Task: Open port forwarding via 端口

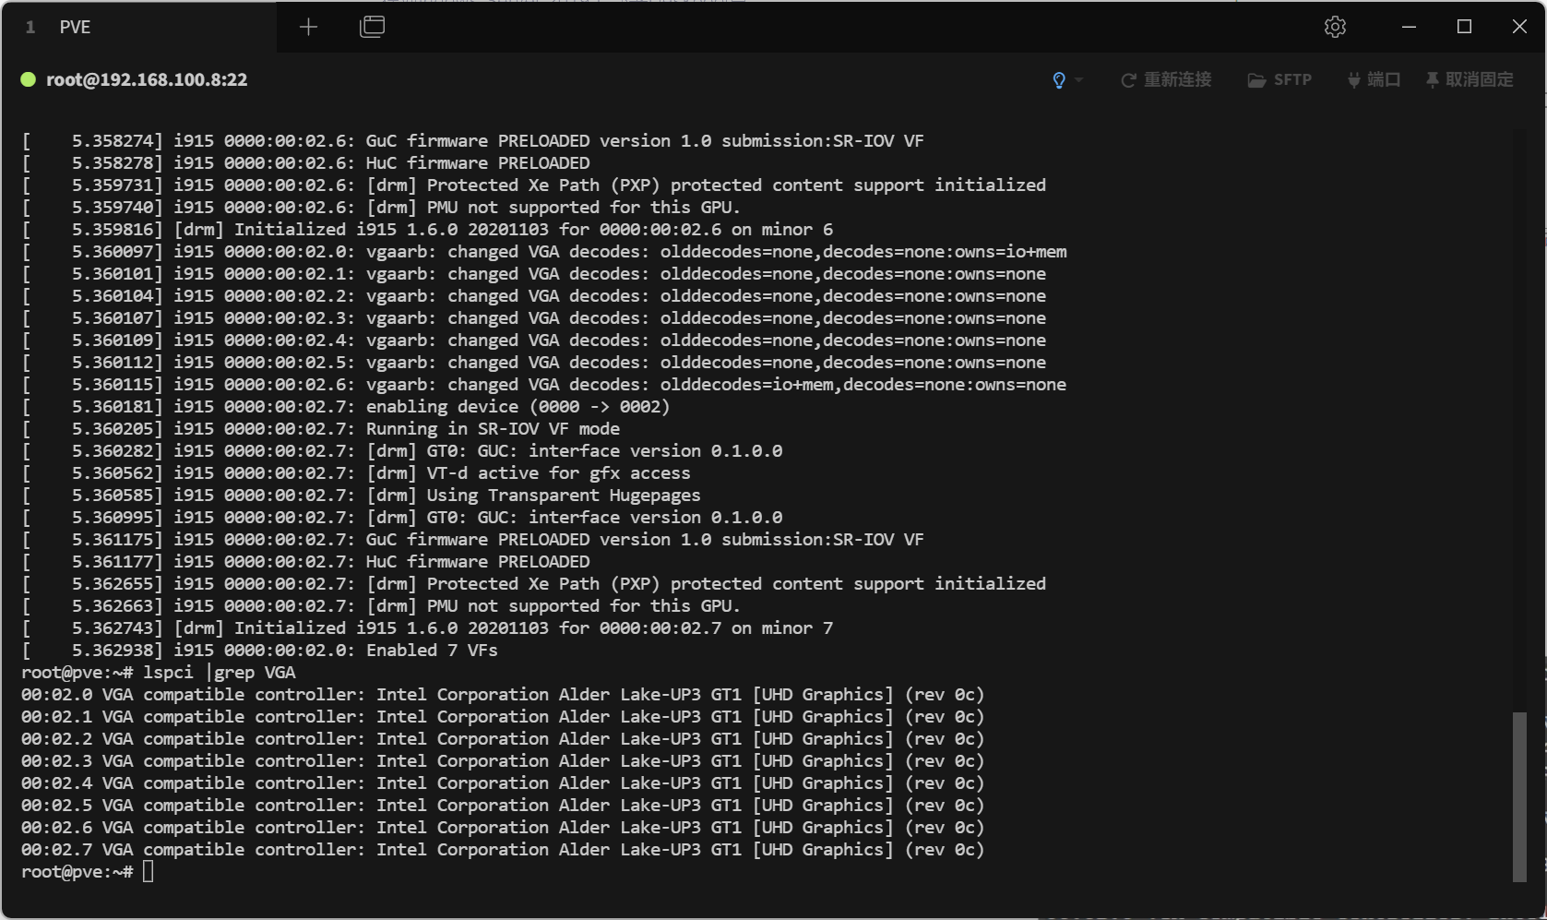Action: (x=1374, y=80)
